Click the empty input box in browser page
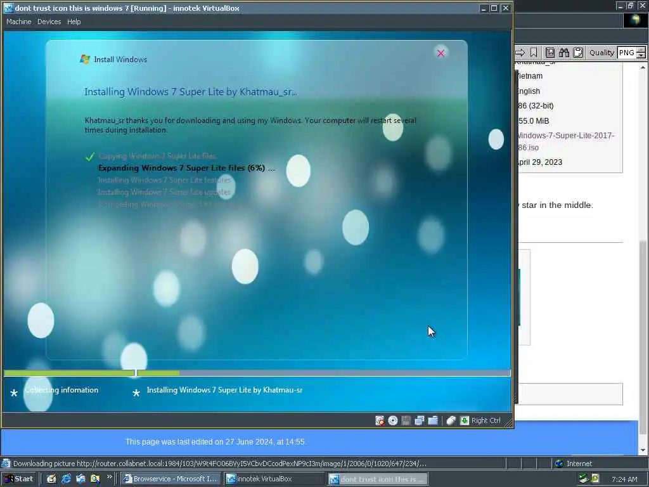 pyautogui.click(x=570, y=394)
